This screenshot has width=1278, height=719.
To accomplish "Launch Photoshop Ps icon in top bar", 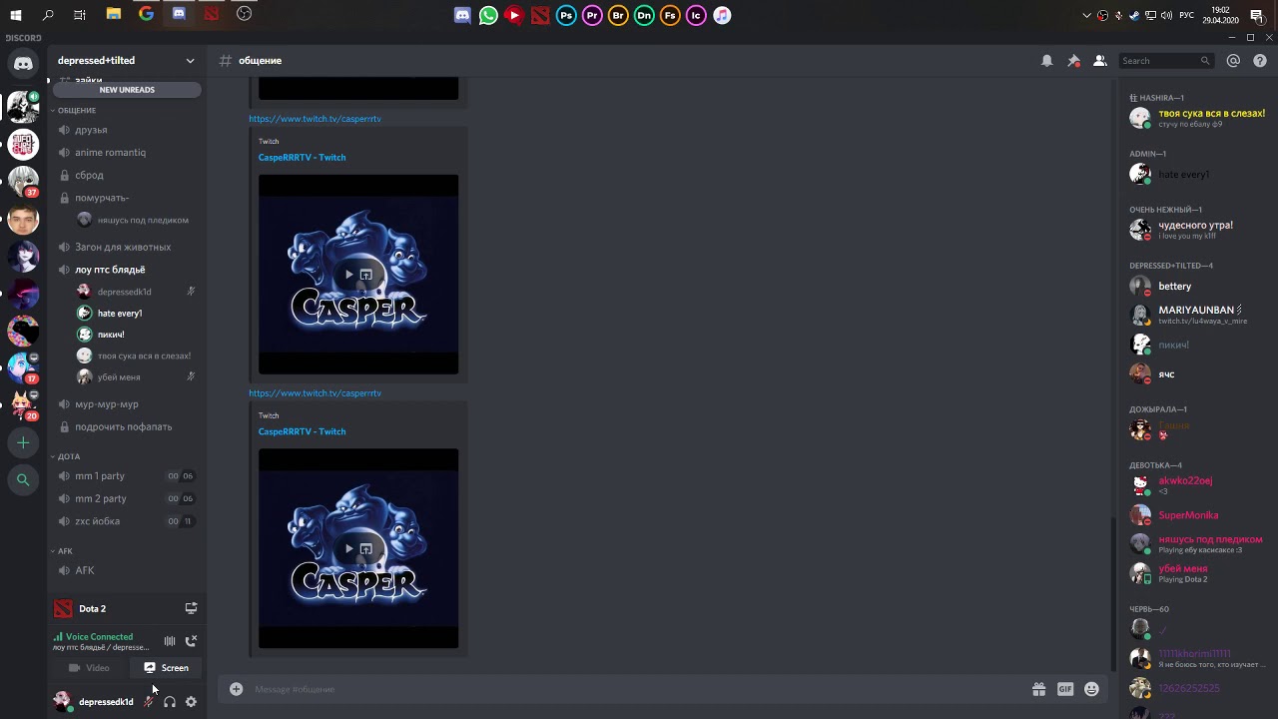I will [x=566, y=15].
